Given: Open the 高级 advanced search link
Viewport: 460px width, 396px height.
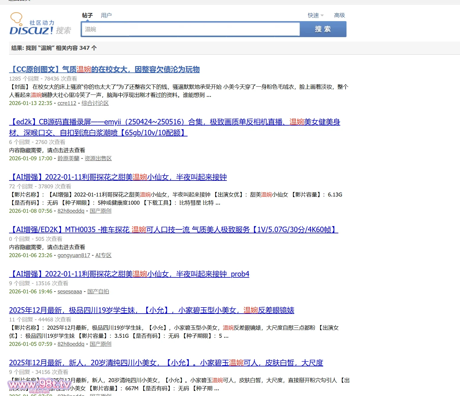Looking at the screenshot, I should [x=339, y=15].
